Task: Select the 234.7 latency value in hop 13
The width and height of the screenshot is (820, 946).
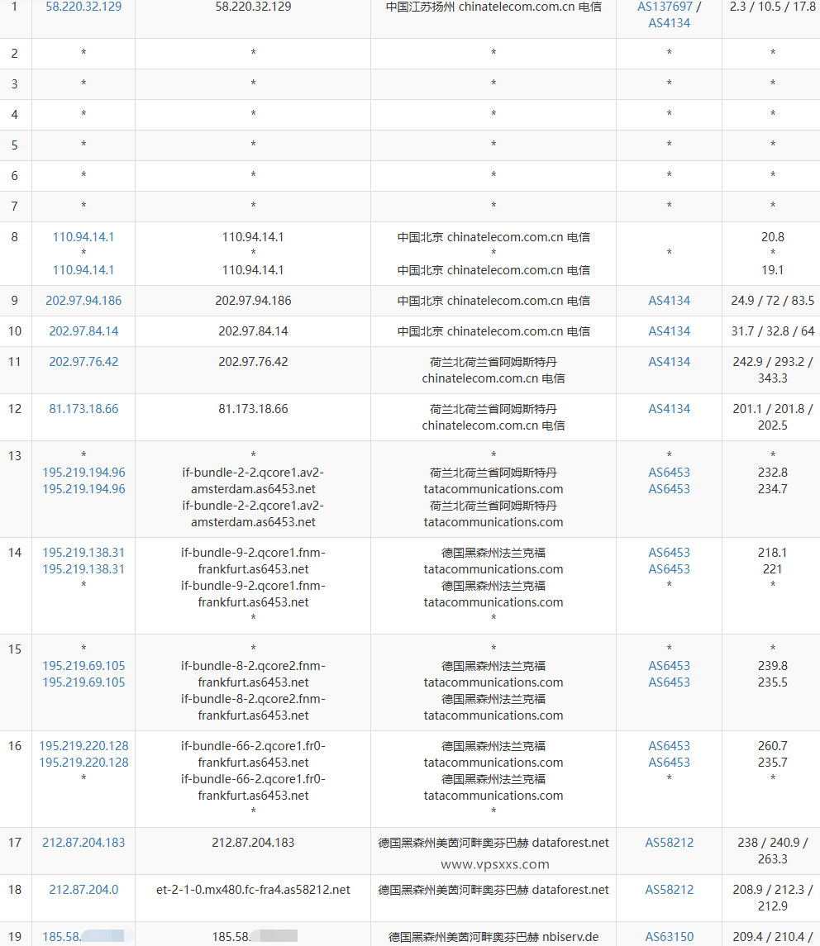Action: coord(772,489)
